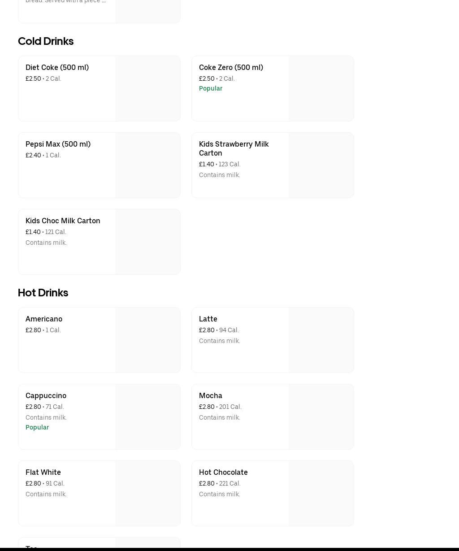
Task: Click the Cold Drinks section heading
Action: (x=46, y=41)
